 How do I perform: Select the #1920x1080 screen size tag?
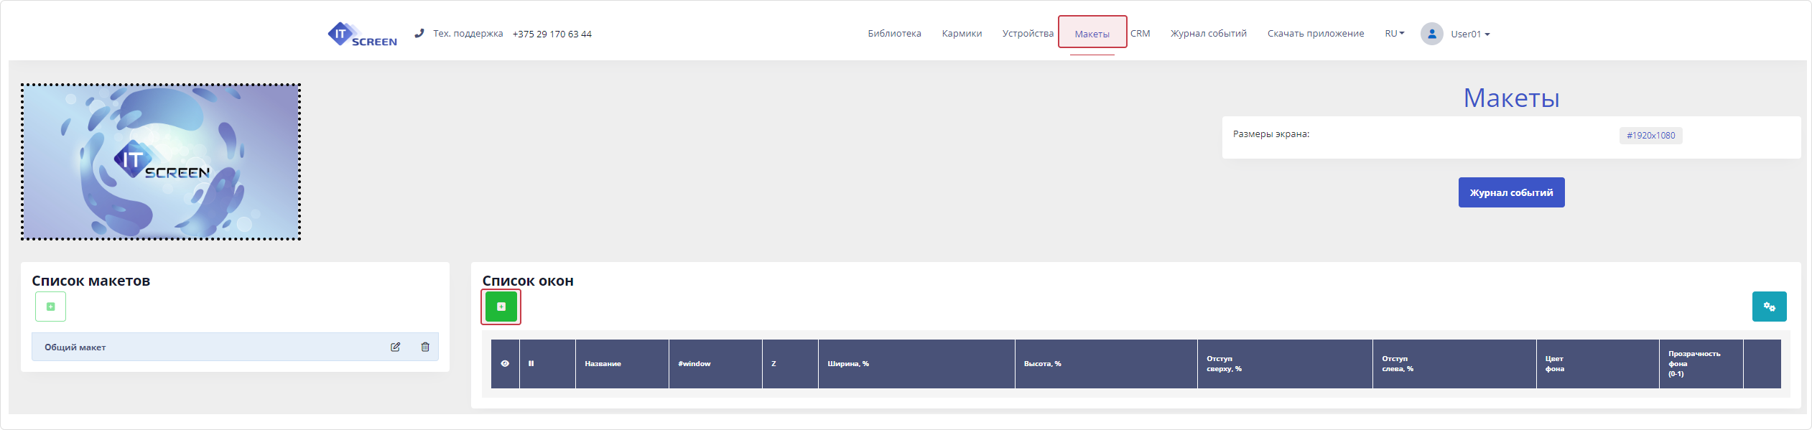[x=1650, y=136]
